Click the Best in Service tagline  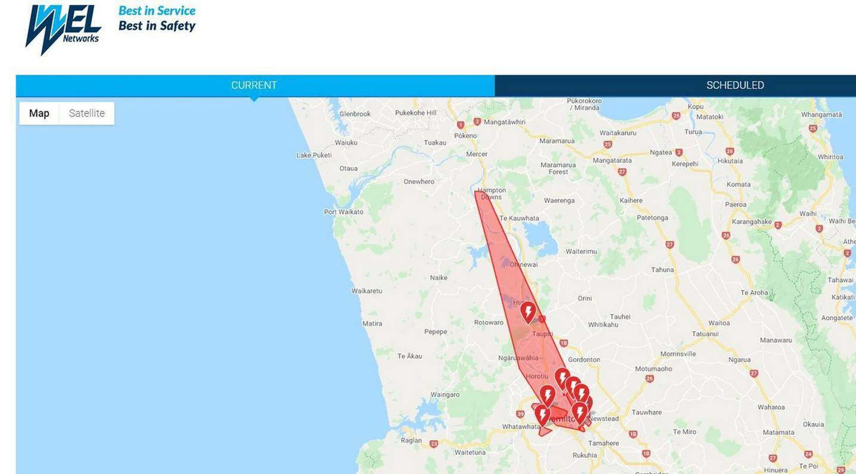pos(157,11)
